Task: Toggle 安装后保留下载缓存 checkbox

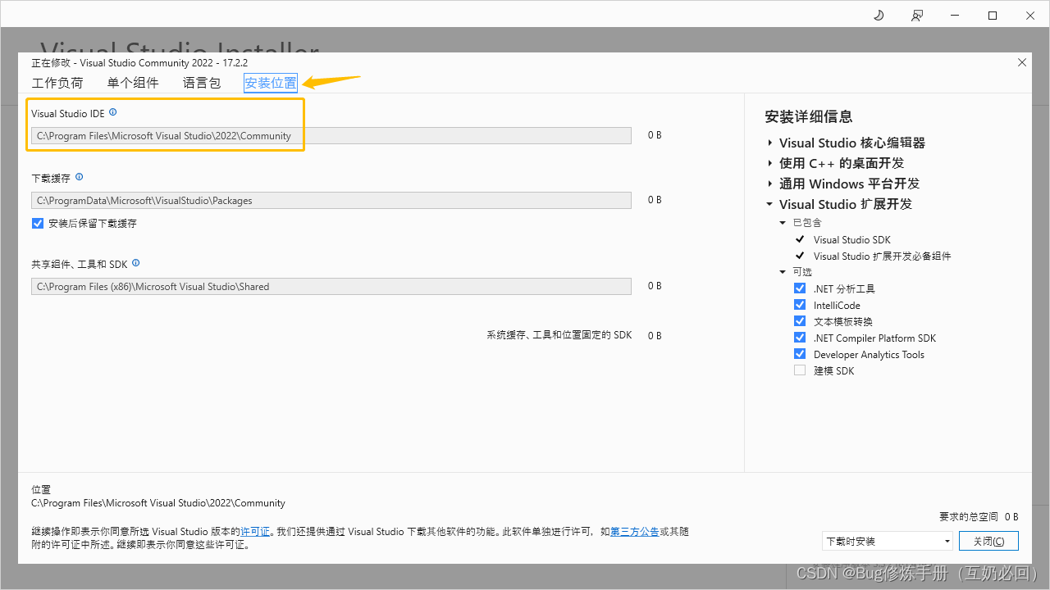Action: (x=38, y=223)
